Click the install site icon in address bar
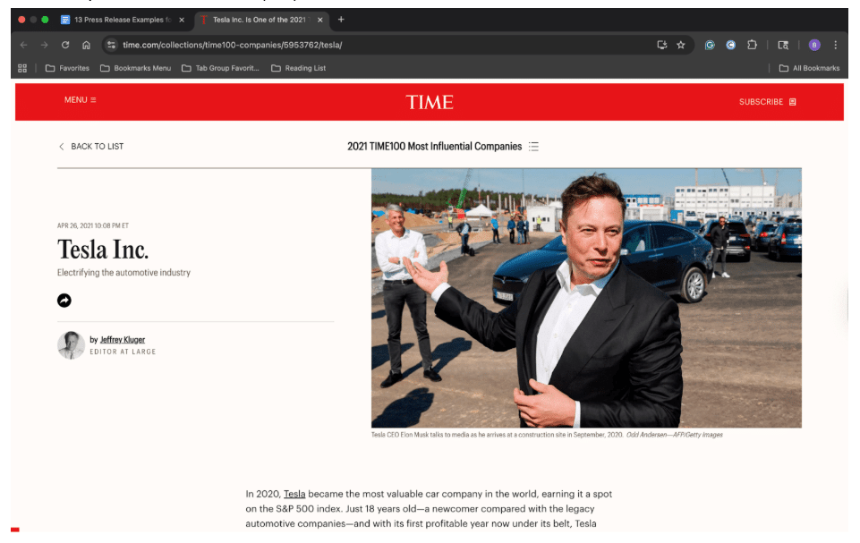The image size is (860, 543). [663, 45]
